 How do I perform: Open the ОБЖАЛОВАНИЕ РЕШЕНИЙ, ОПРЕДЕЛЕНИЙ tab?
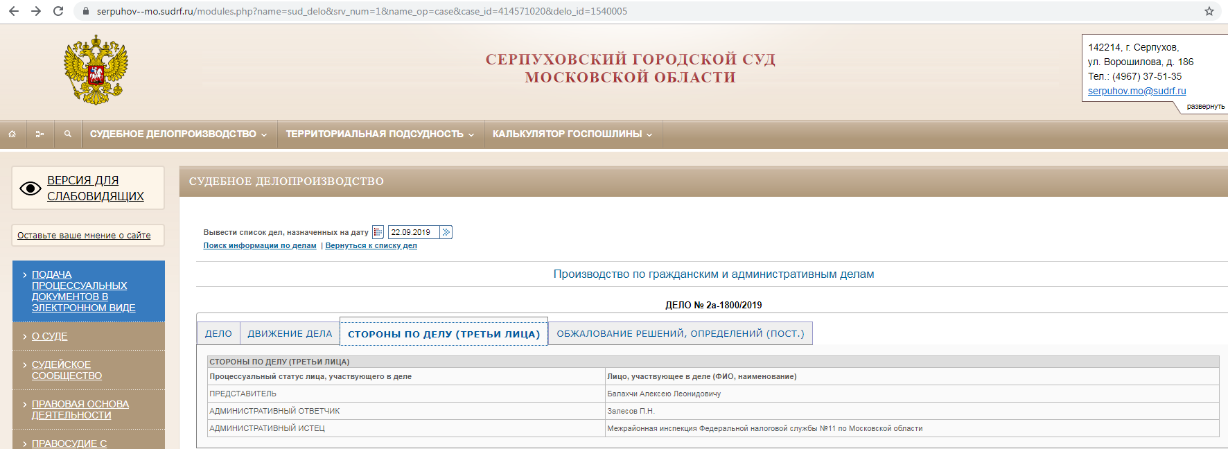click(x=681, y=333)
